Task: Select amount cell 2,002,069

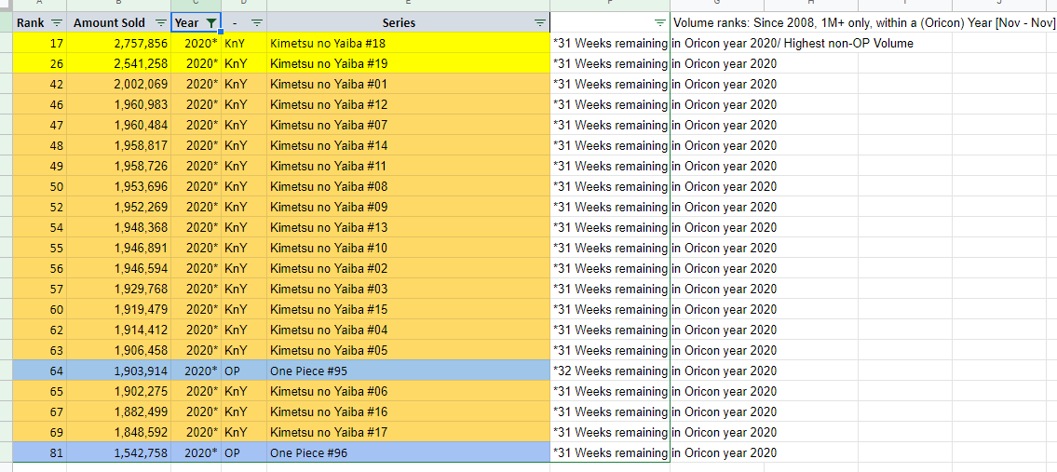Action: [x=118, y=85]
